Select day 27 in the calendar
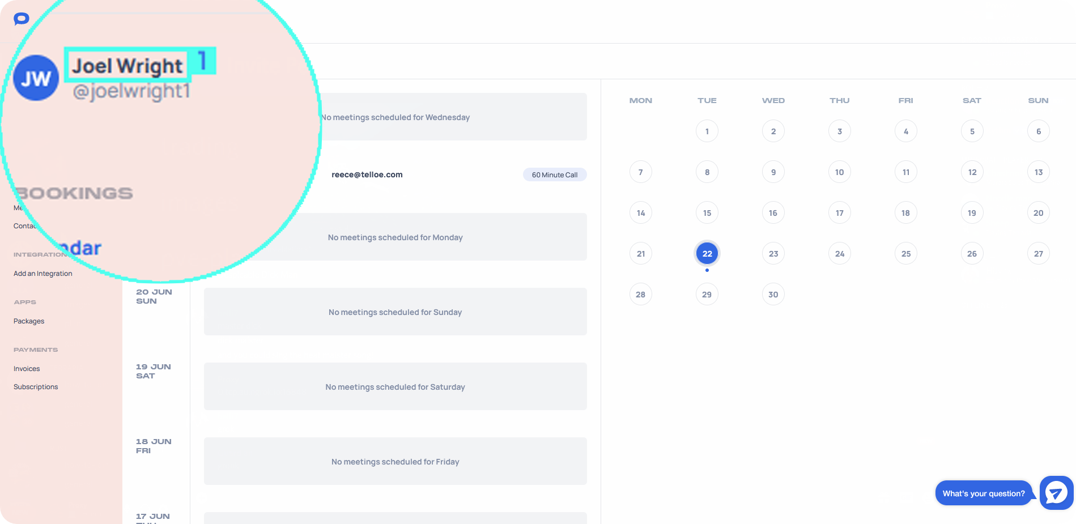Image resolution: width=1076 pixels, height=524 pixels. point(1039,254)
